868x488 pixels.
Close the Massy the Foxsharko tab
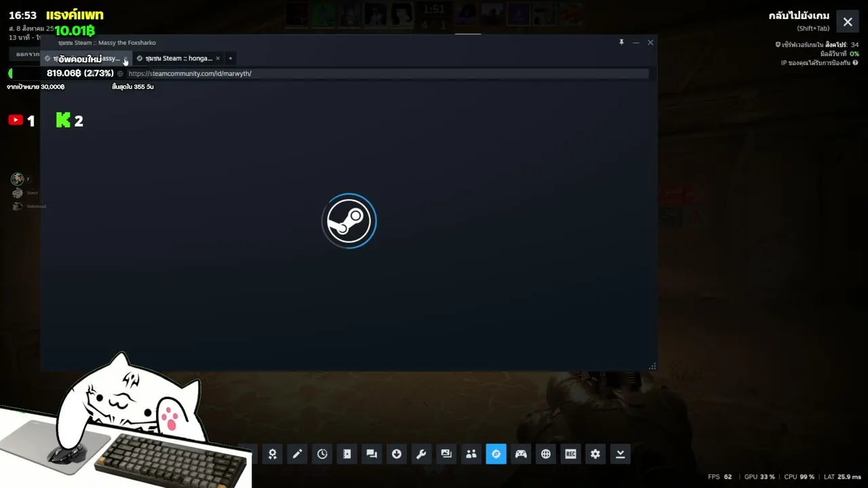click(125, 59)
